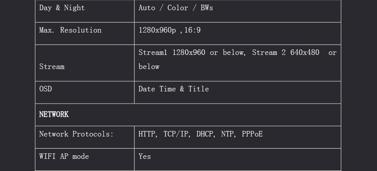
Task: Select the "1280x960p" resolution text
Action: tap(157, 30)
